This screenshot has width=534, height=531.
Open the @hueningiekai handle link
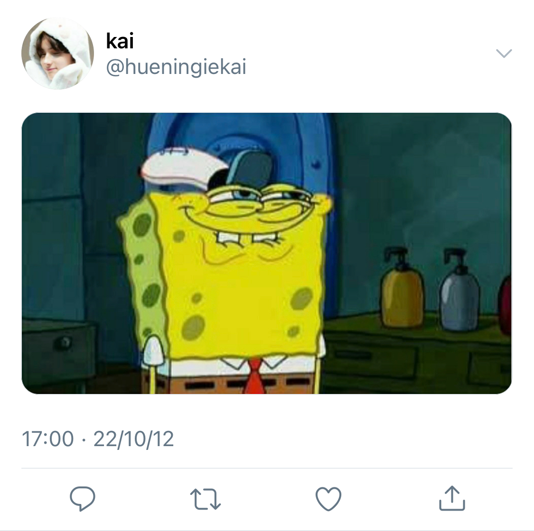pyautogui.click(x=176, y=67)
